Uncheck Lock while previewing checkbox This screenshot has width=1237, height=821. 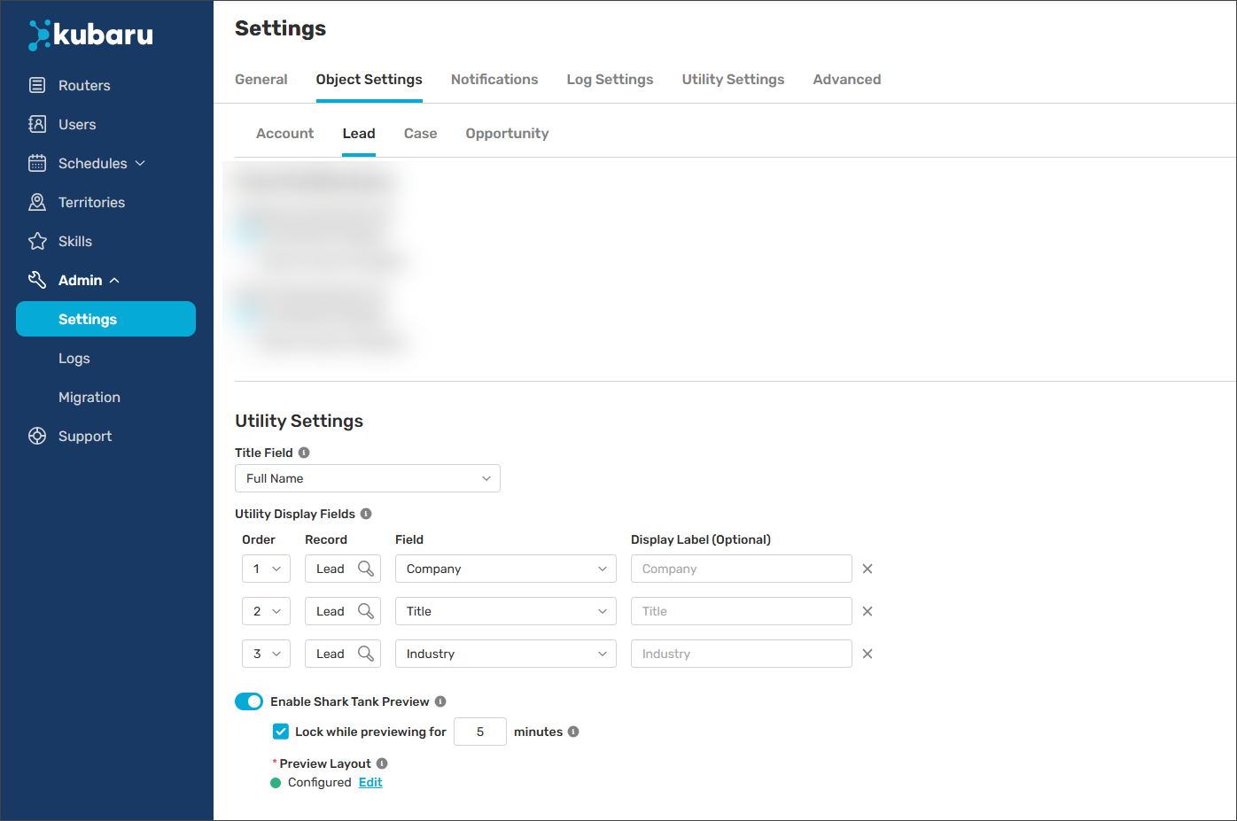click(281, 732)
